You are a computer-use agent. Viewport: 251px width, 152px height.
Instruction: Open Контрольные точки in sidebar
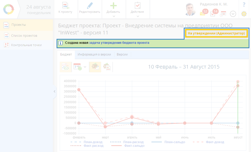click(26, 45)
